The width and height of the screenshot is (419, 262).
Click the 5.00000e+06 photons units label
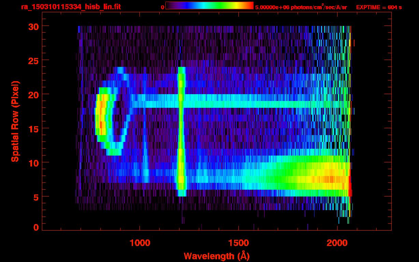coord(301,7)
